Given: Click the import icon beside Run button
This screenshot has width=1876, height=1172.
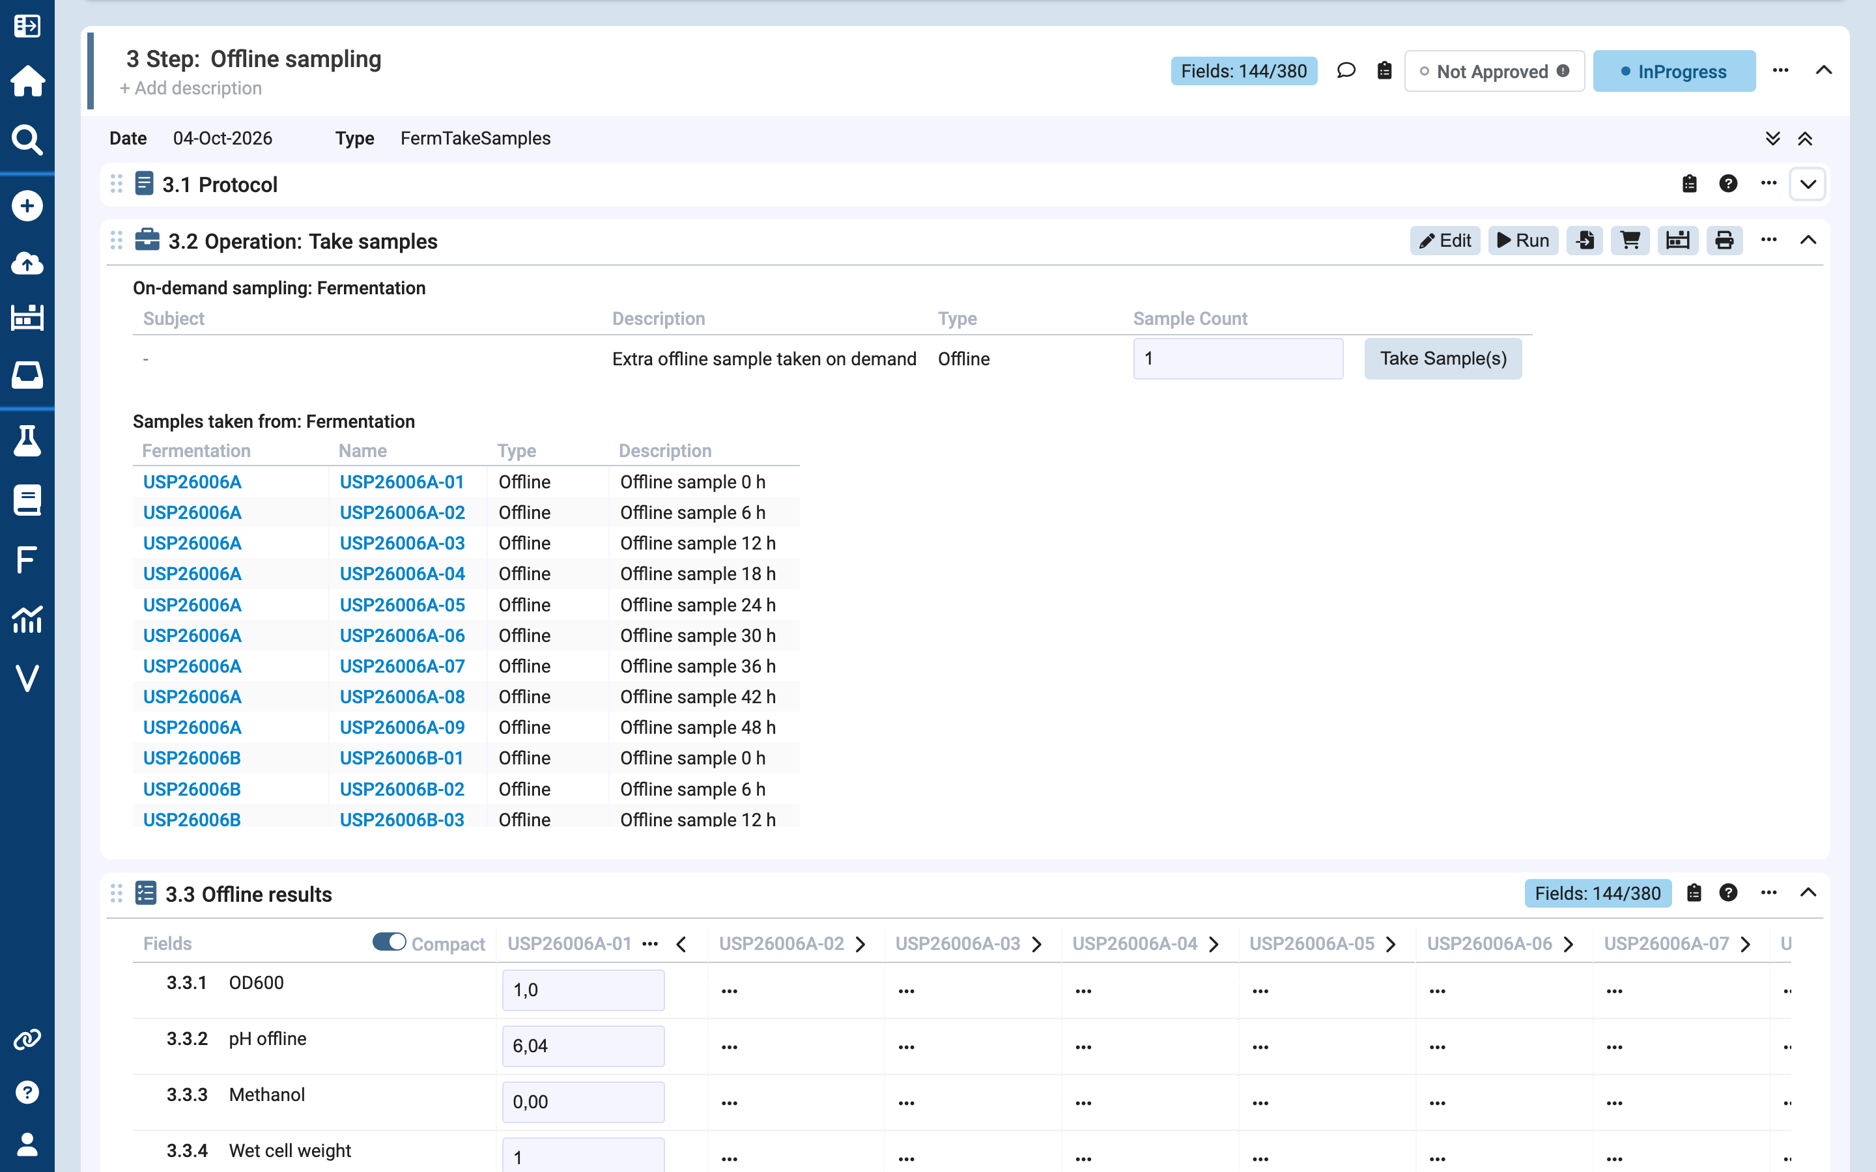Looking at the screenshot, I should coord(1585,240).
